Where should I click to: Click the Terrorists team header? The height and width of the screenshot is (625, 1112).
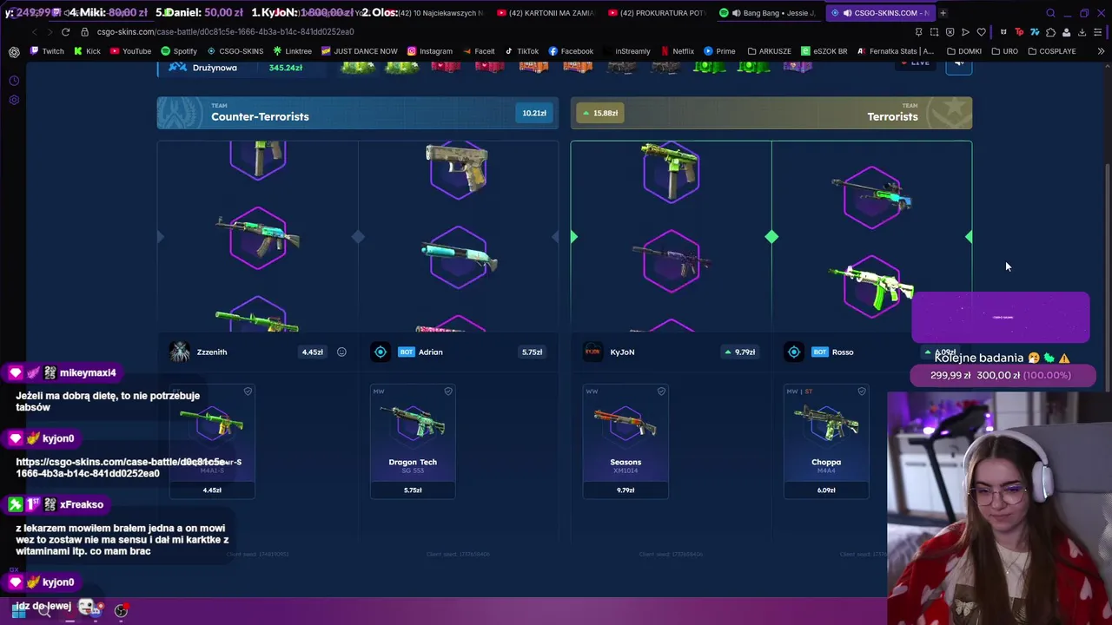tap(771, 113)
